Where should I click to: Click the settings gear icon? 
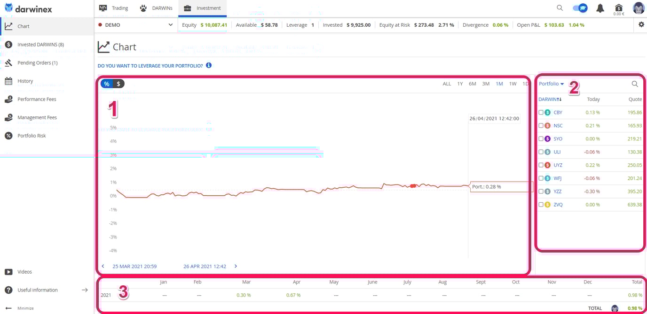641,25
